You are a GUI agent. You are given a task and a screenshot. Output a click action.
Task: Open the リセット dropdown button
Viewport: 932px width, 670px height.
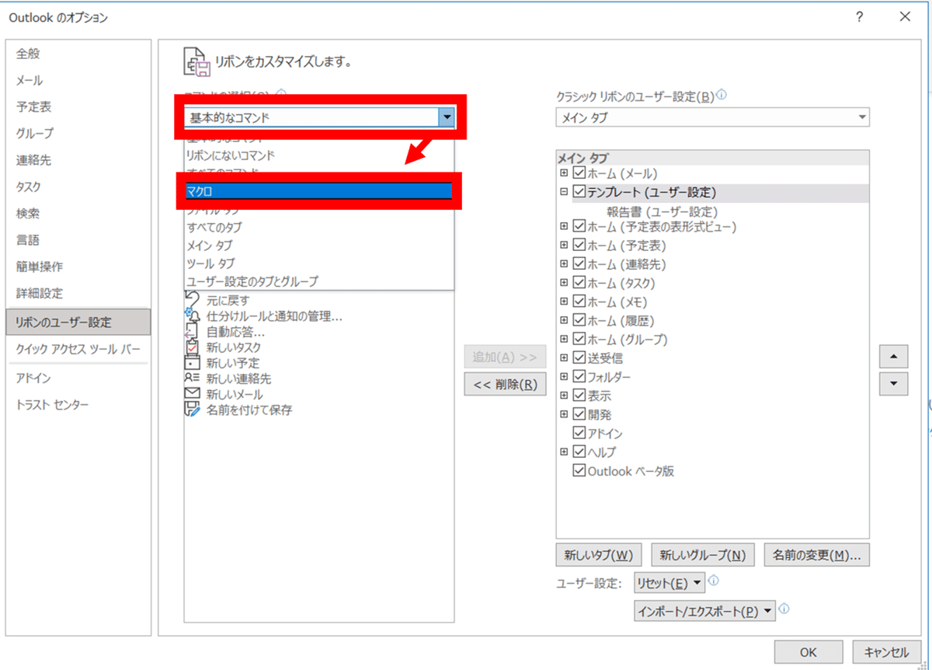(669, 583)
